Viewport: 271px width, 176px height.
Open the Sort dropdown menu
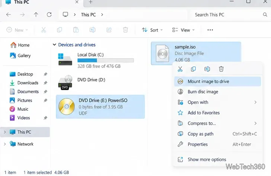point(152,30)
